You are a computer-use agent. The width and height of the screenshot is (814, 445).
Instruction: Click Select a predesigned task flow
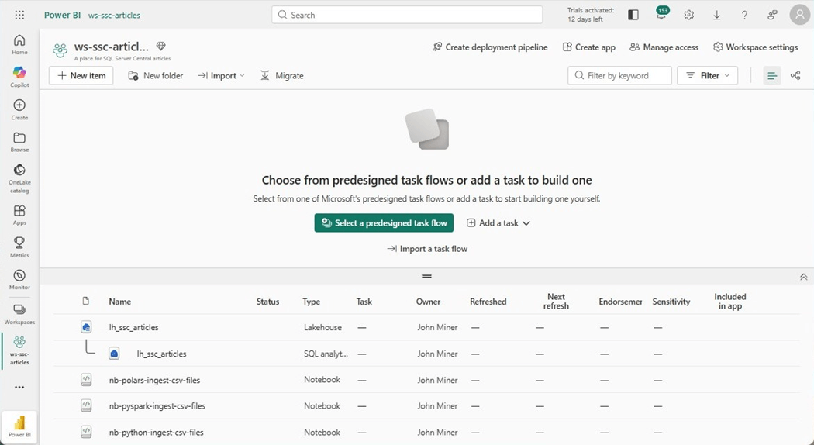pyautogui.click(x=384, y=223)
